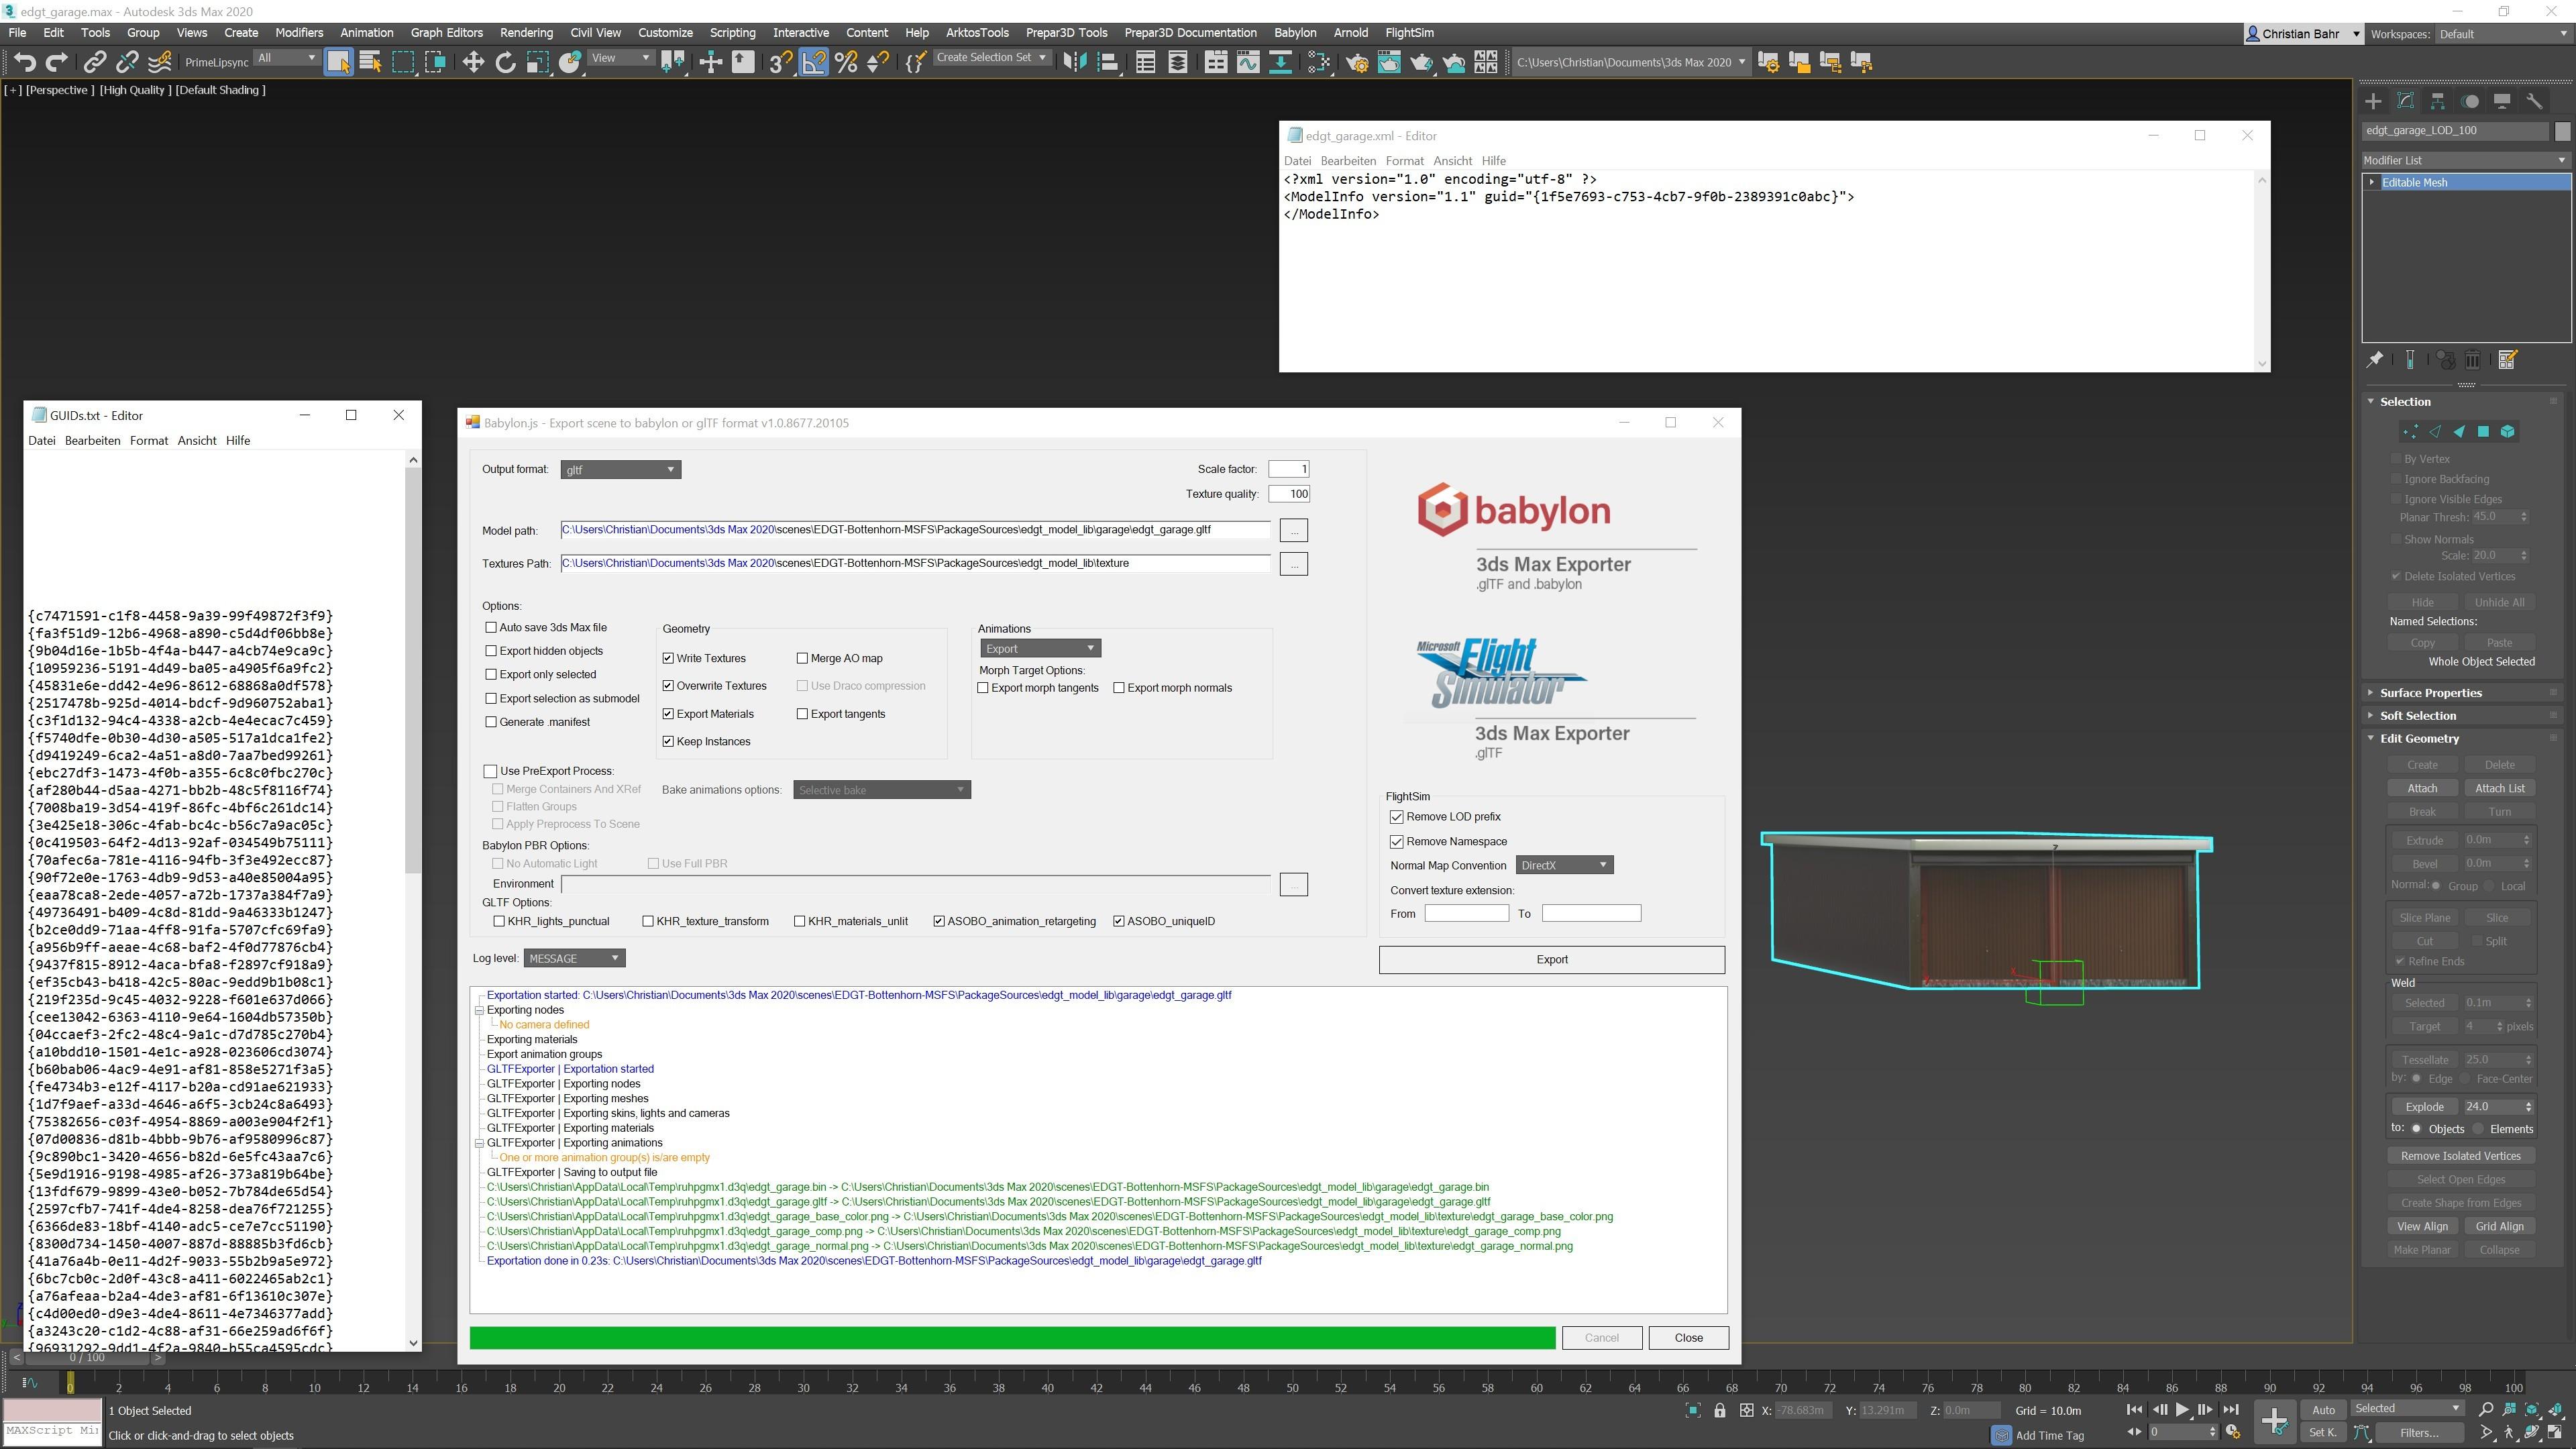Browse for Model path with ellipsis button

pyautogui.click(x=1293, y=530)
